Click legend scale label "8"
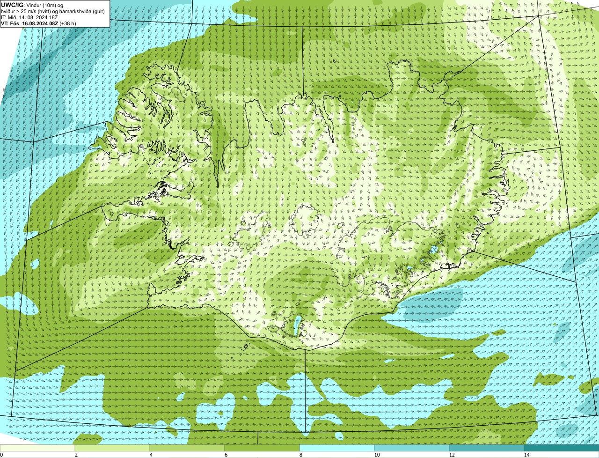Viewport: 599px width, 458px height. pos(300,455)
